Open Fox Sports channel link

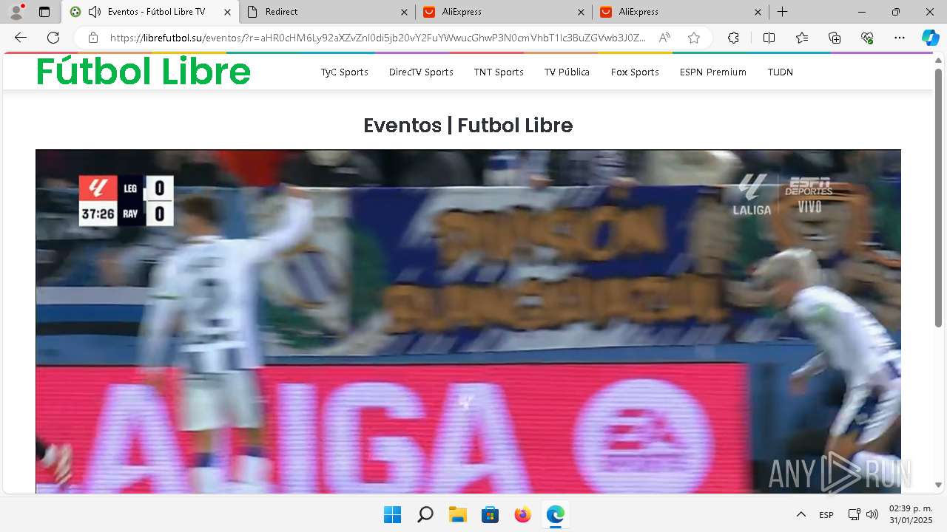pos(635,72)
